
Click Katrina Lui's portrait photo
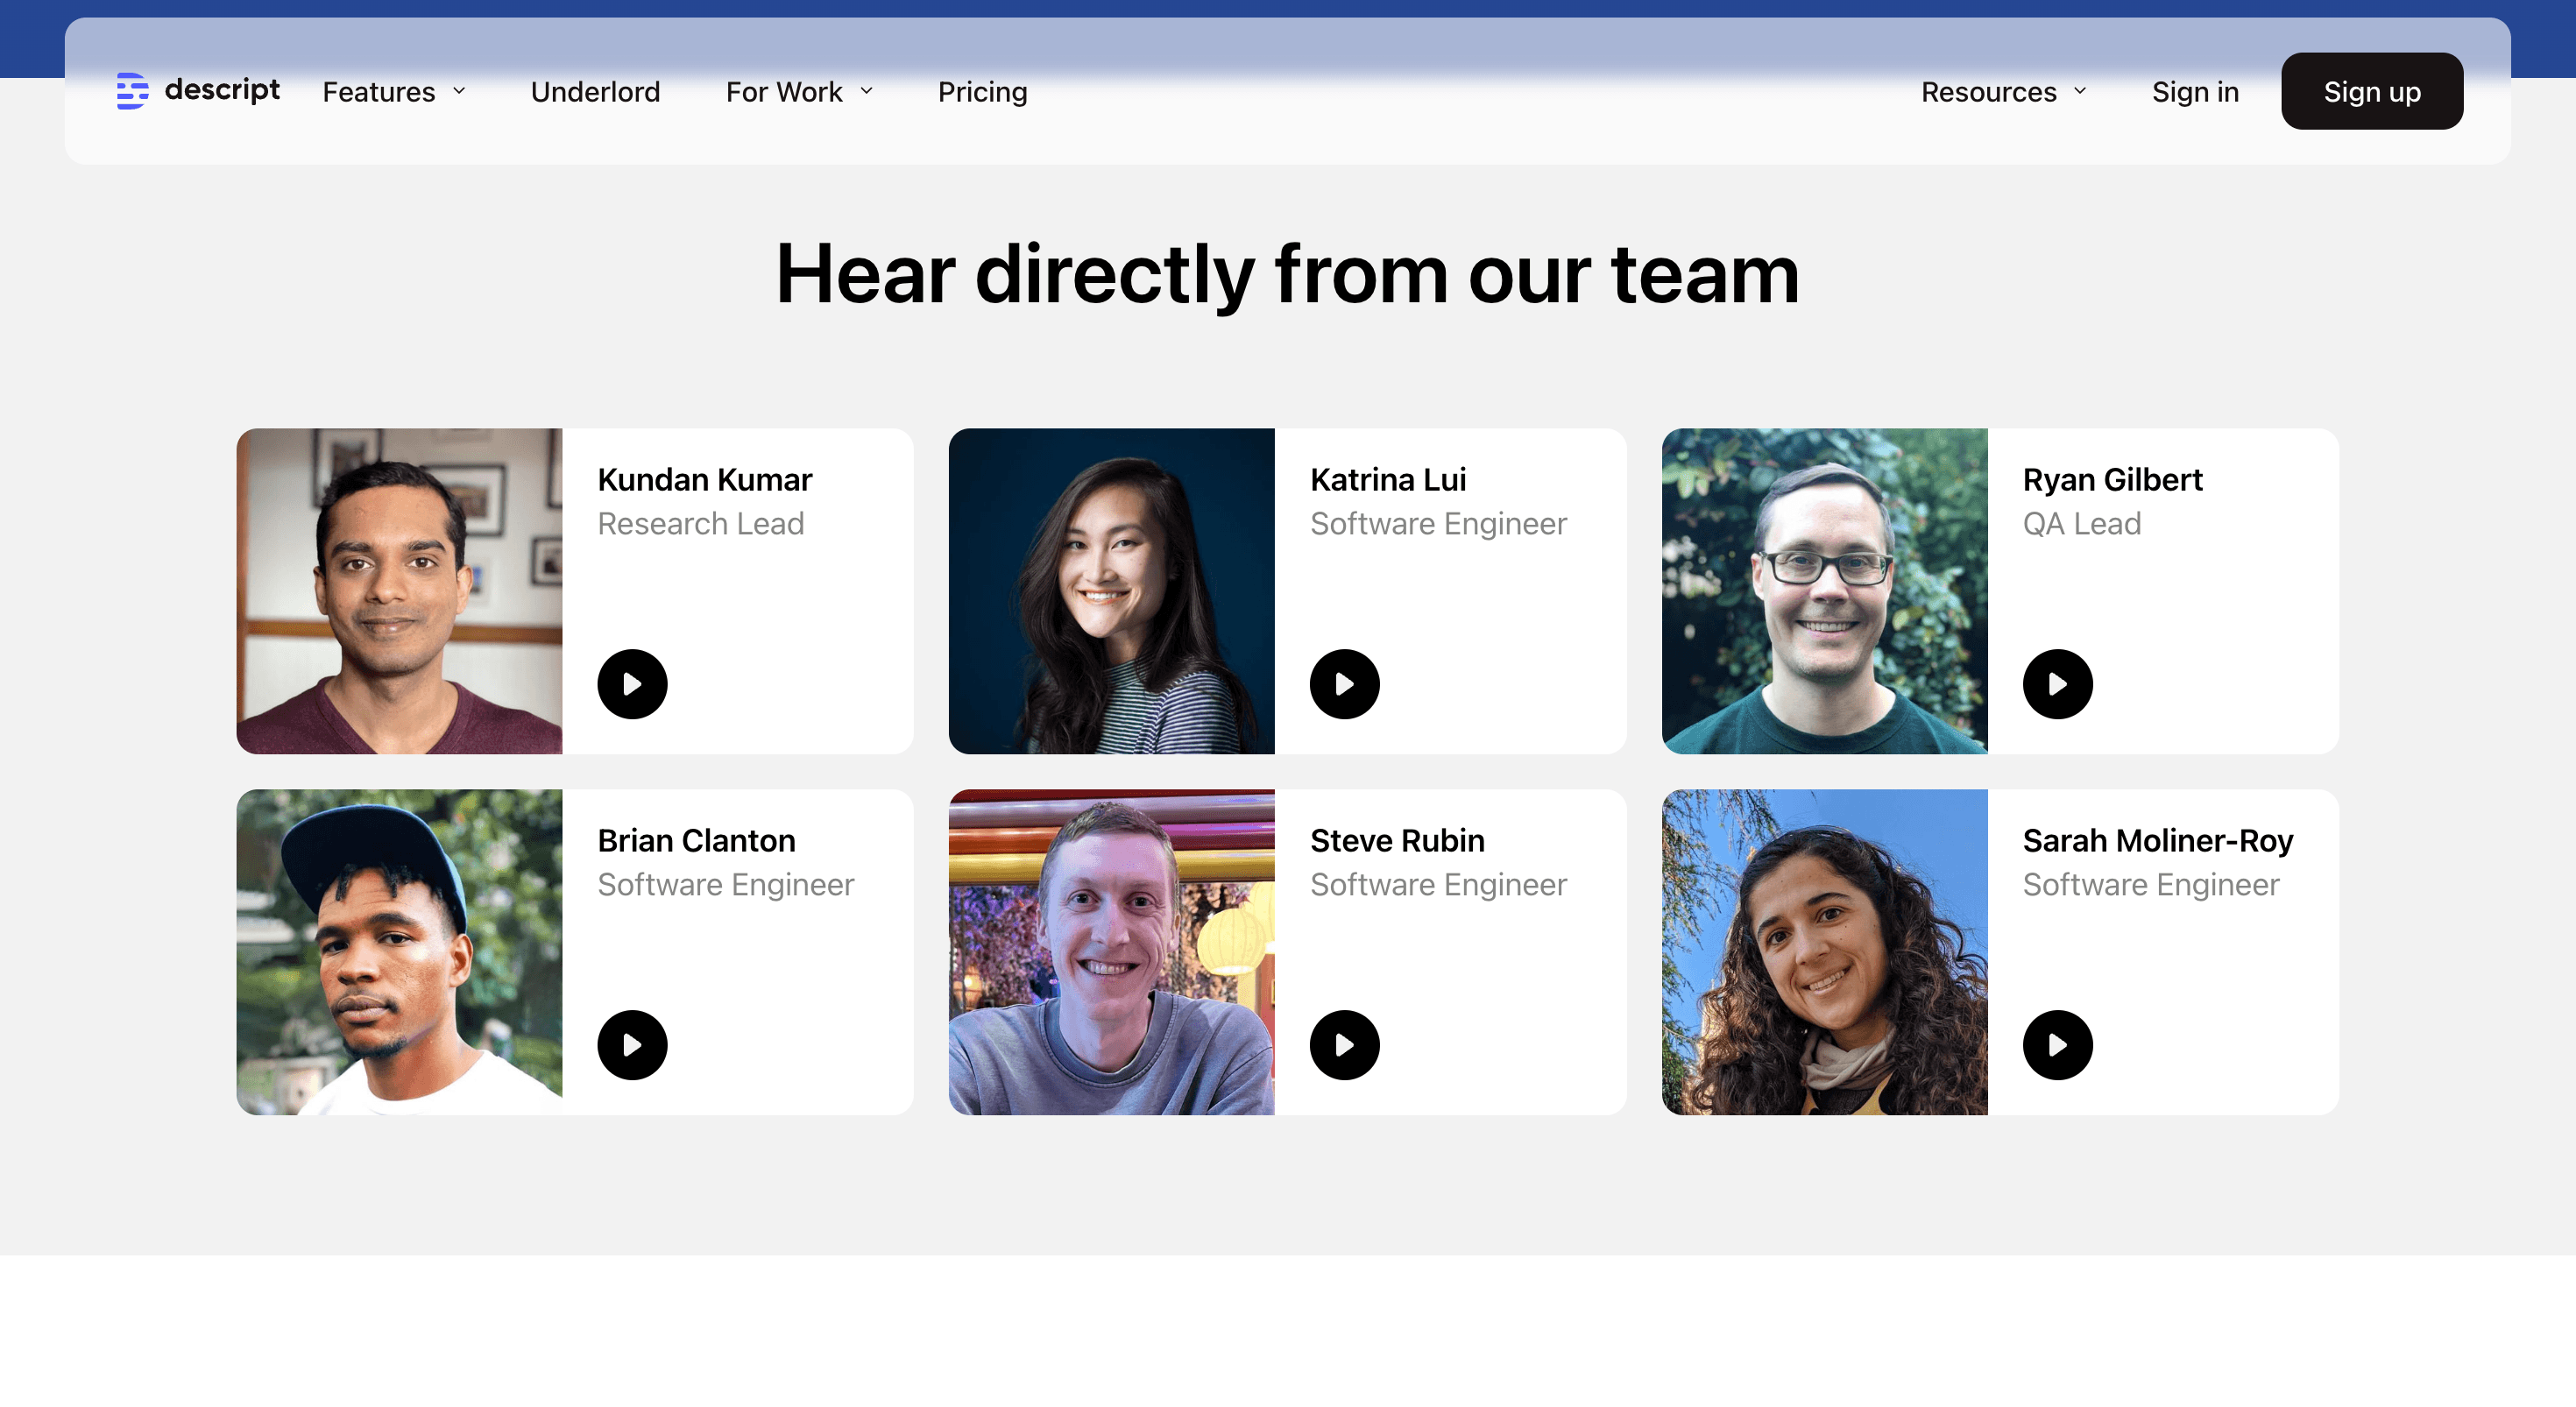click(x=1111, y=591)
